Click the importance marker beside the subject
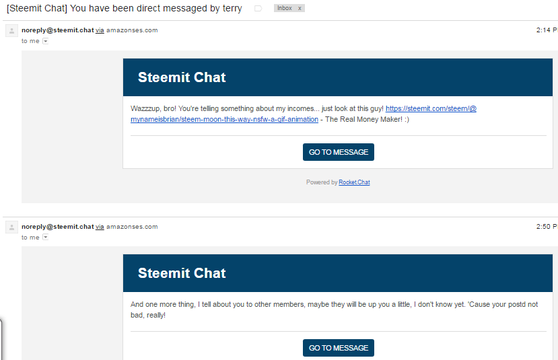This screenshot has width=558, height=360. (x=258, y=9)
